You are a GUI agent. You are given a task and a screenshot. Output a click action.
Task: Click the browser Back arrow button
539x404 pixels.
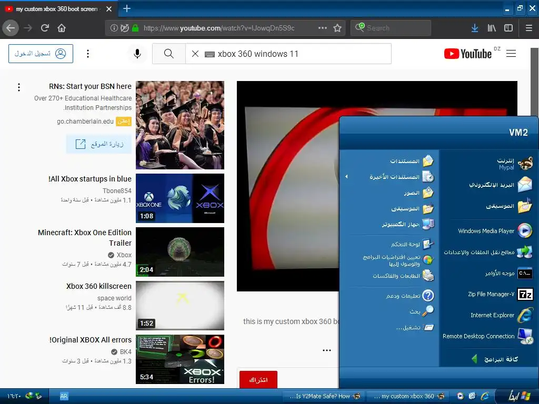(11, 28)
